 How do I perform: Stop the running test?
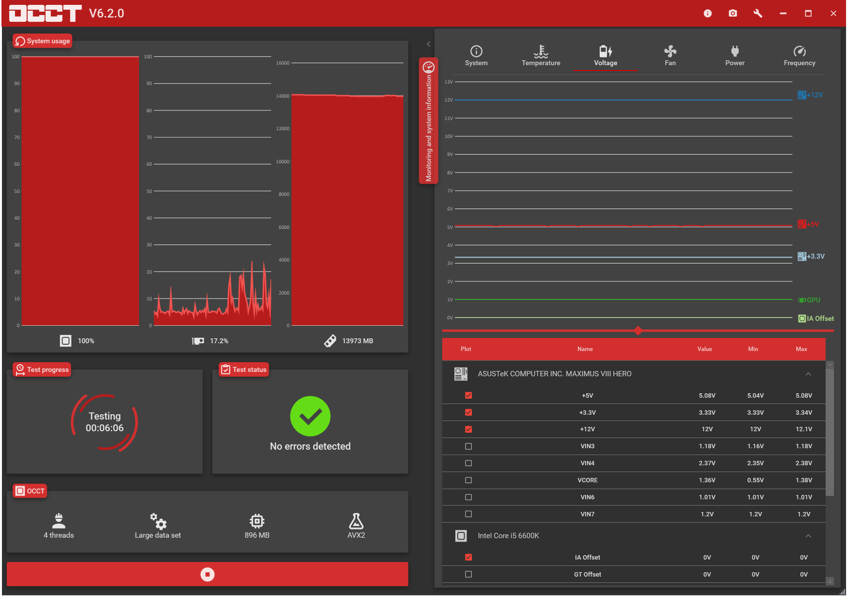point(208,575)
